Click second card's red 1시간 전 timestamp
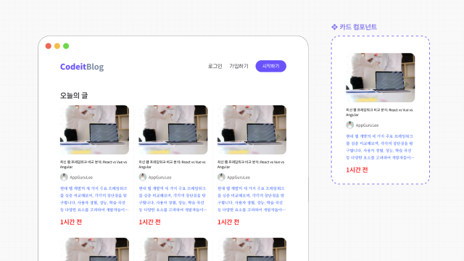Viewport: 464px width, 261px height. (x=150, y=222)
